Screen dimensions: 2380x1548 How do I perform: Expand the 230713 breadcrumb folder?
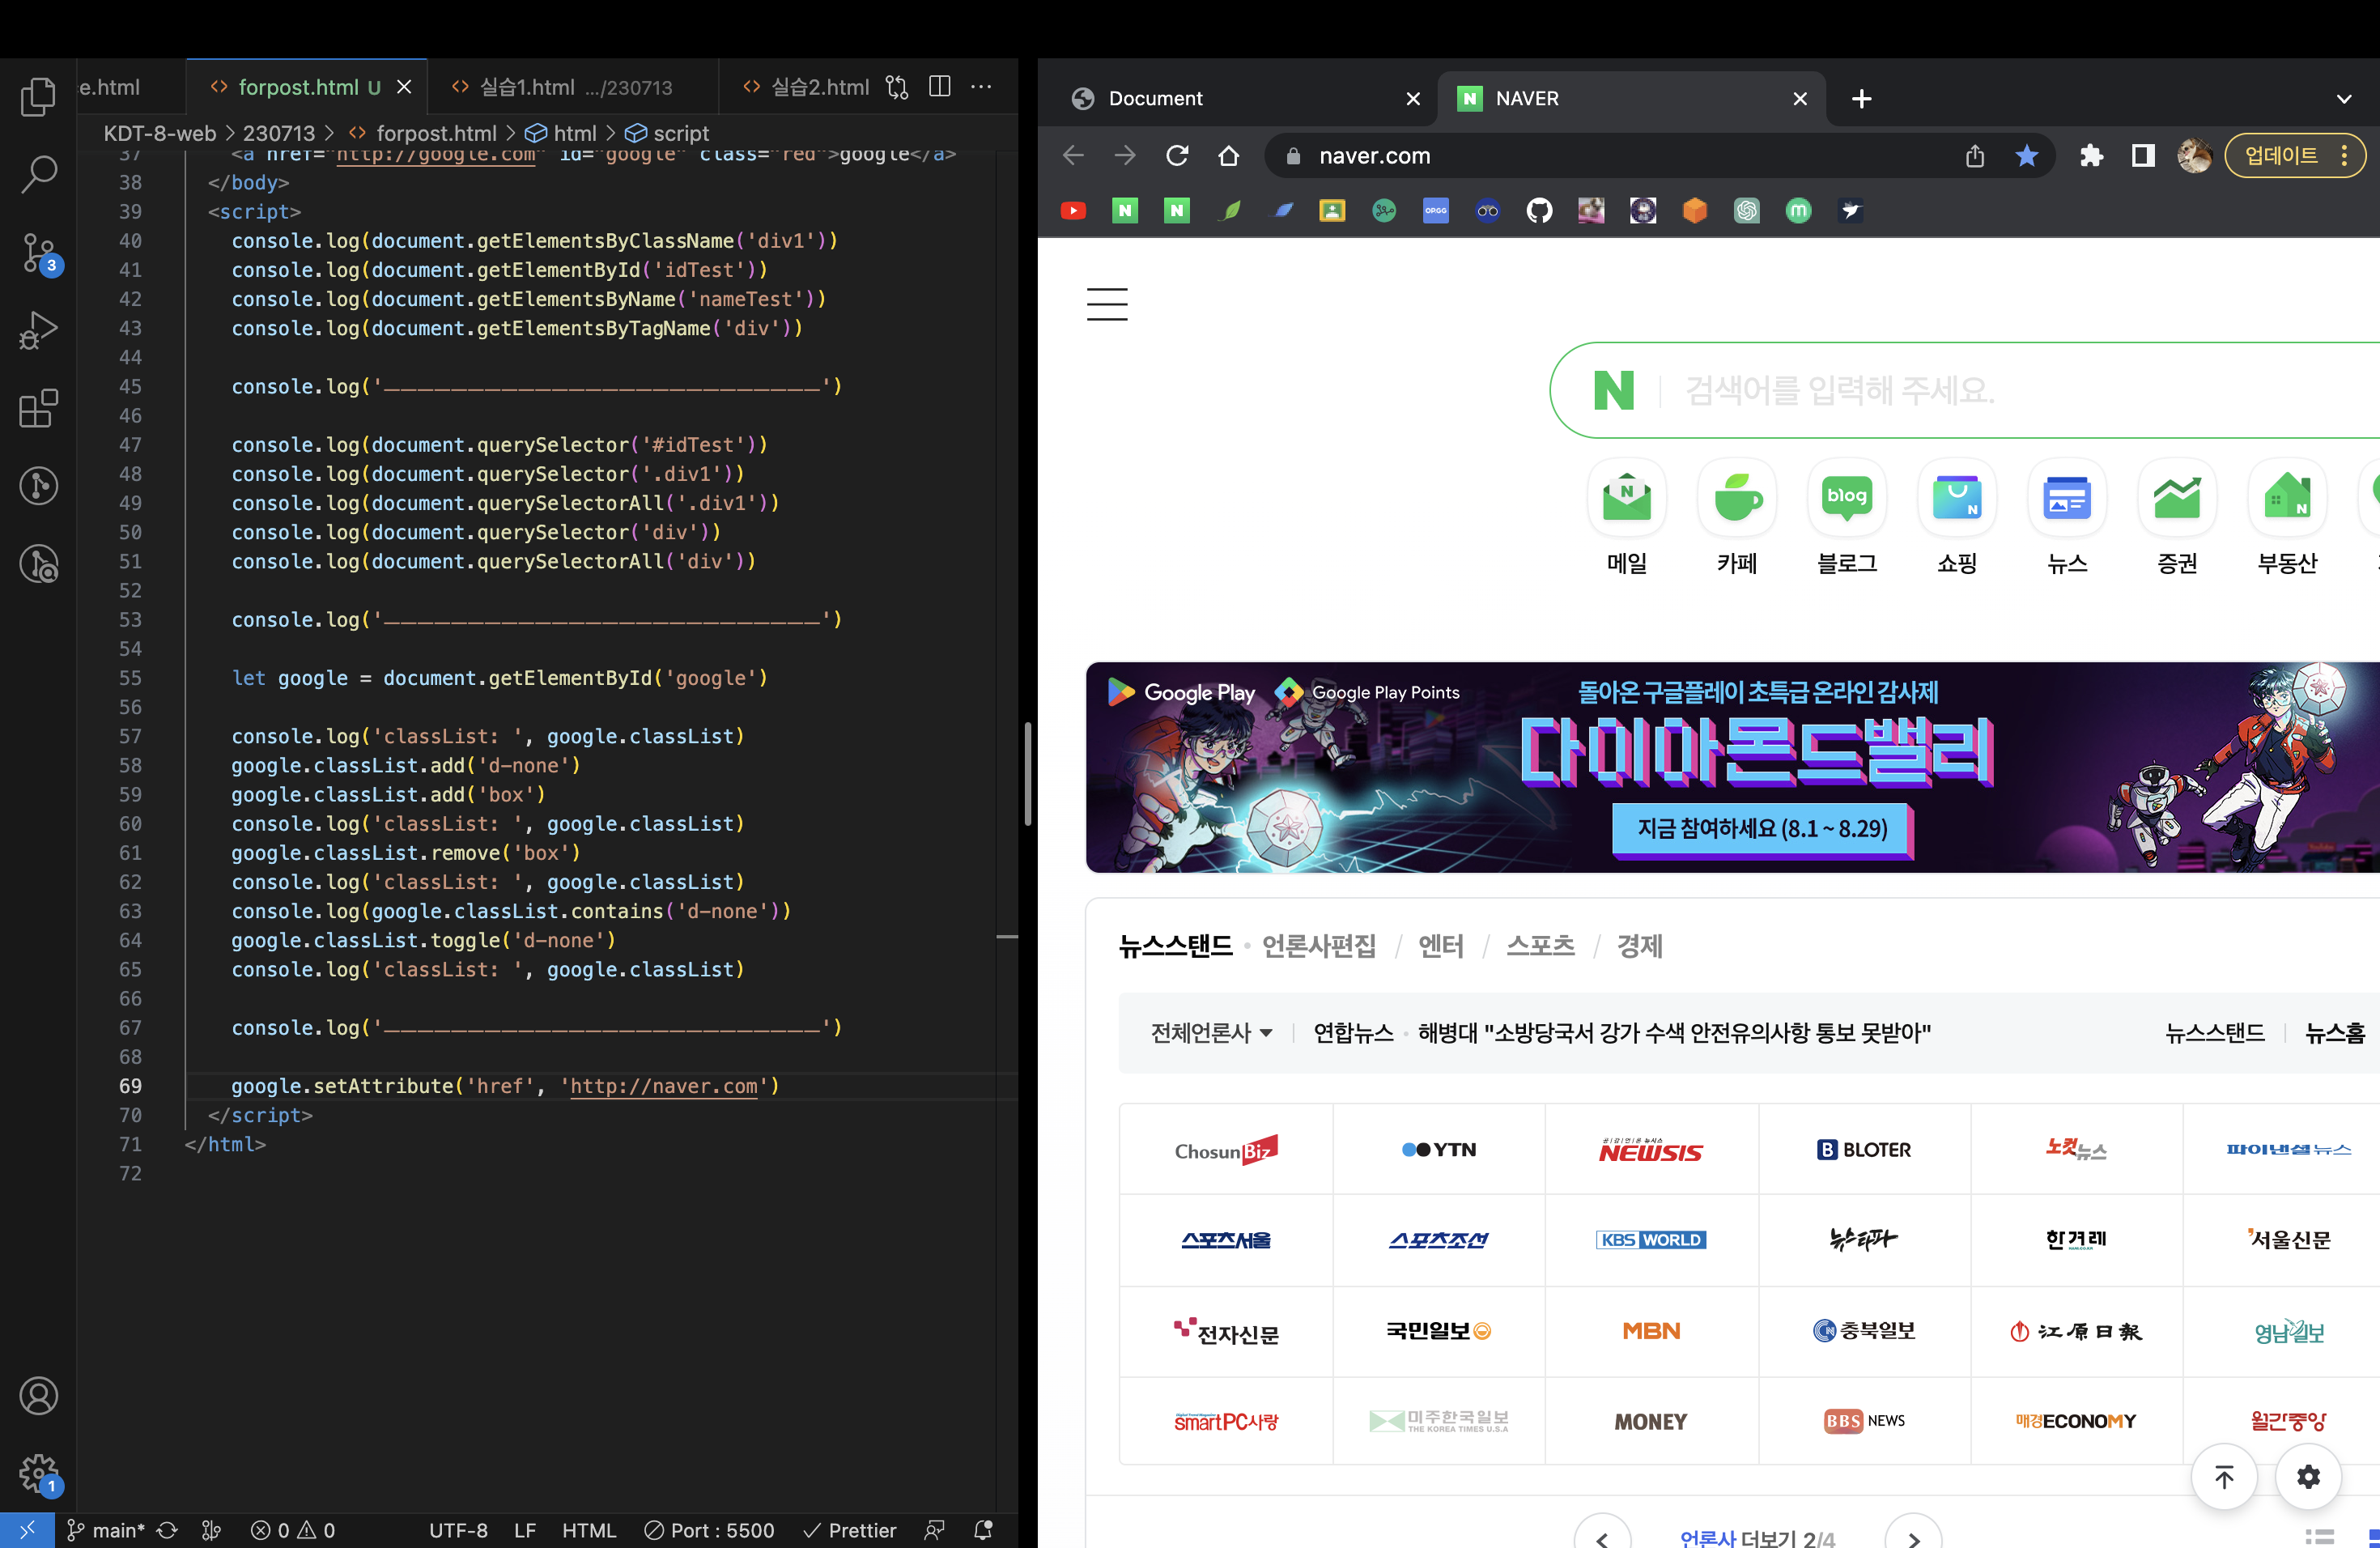278,133
